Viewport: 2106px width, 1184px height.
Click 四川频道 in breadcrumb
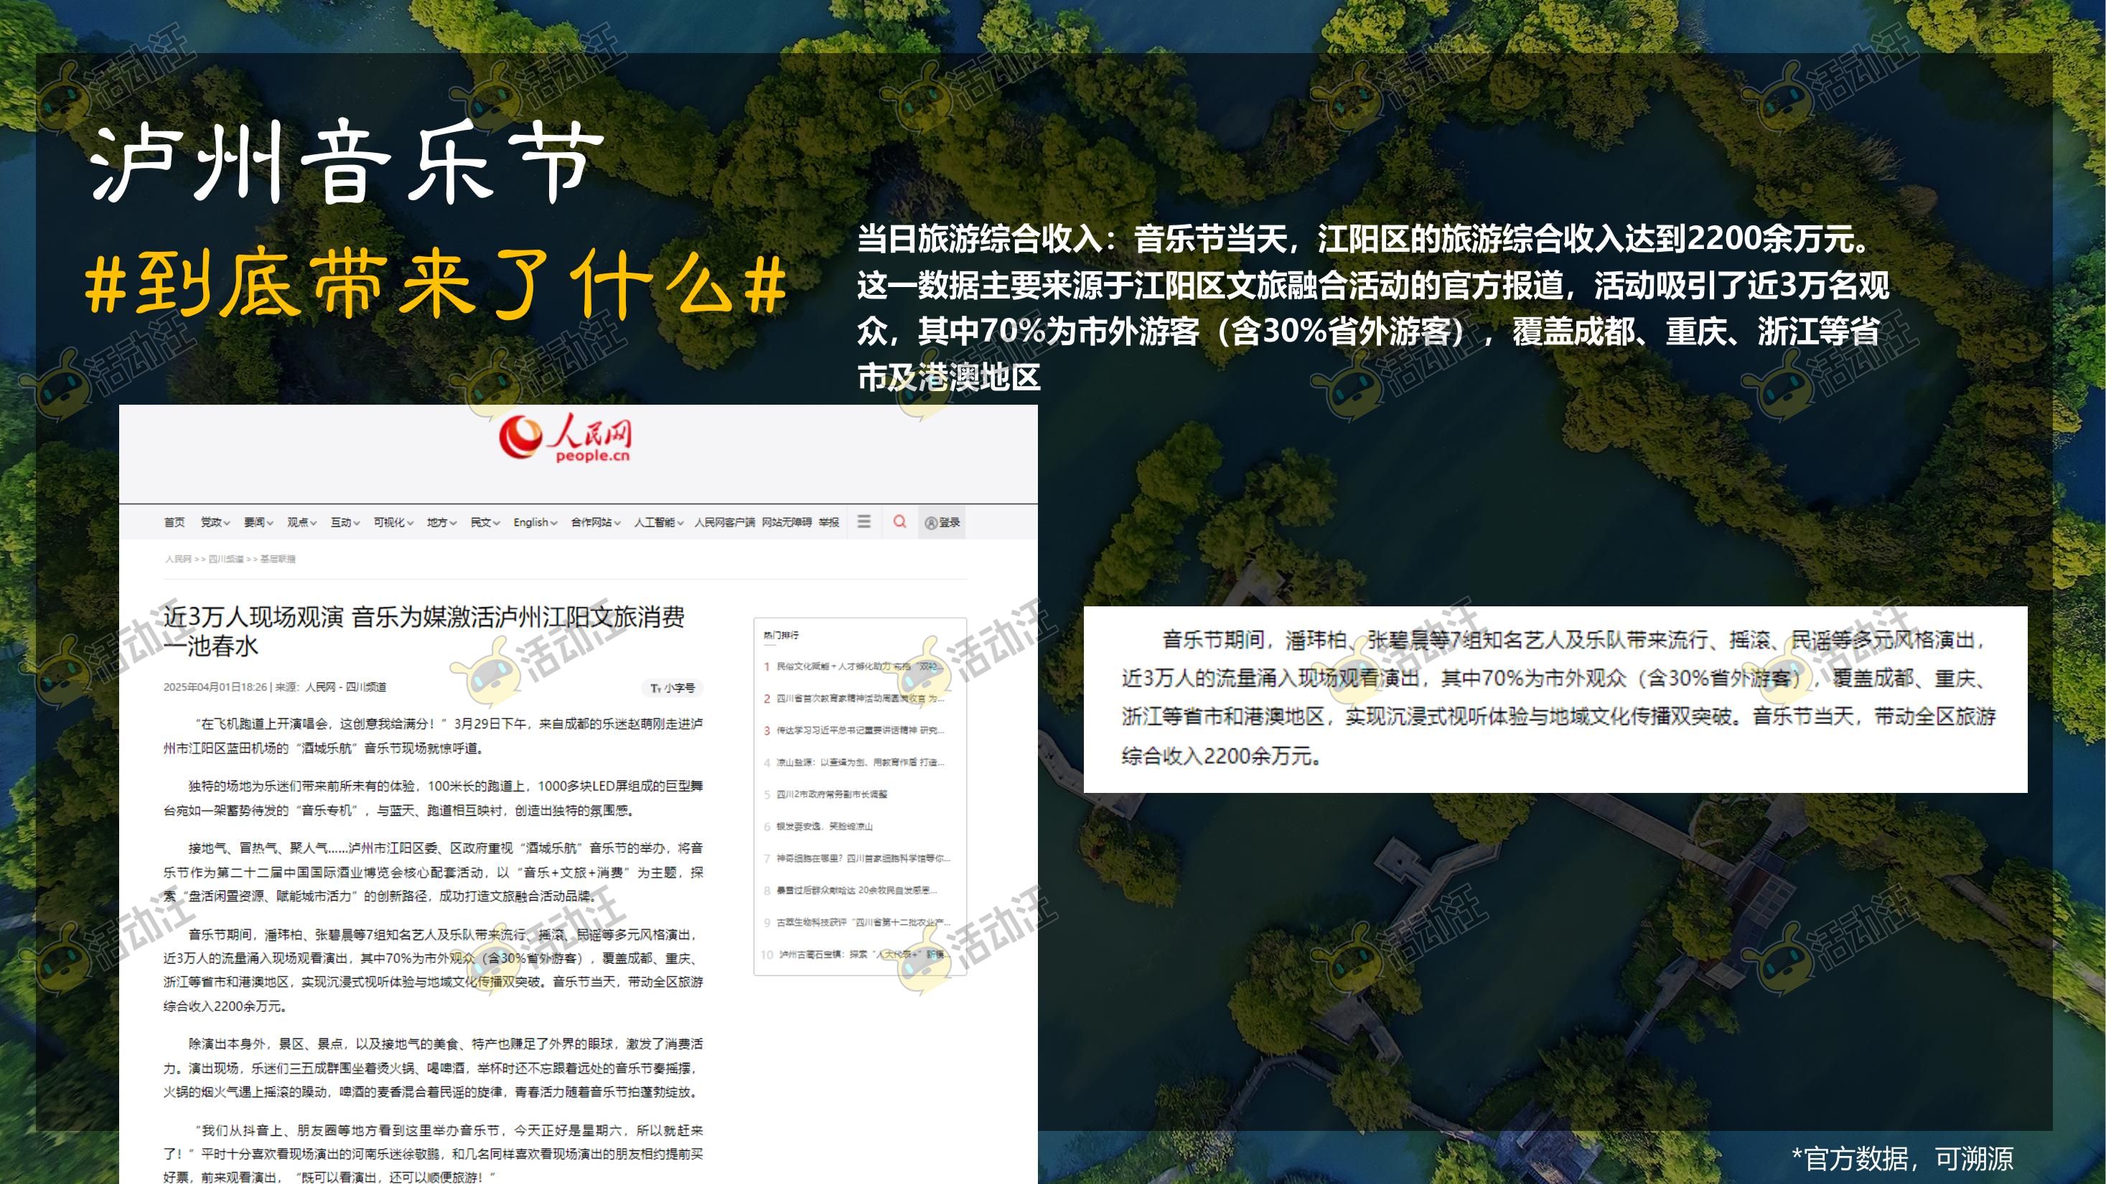click(225, 559)
